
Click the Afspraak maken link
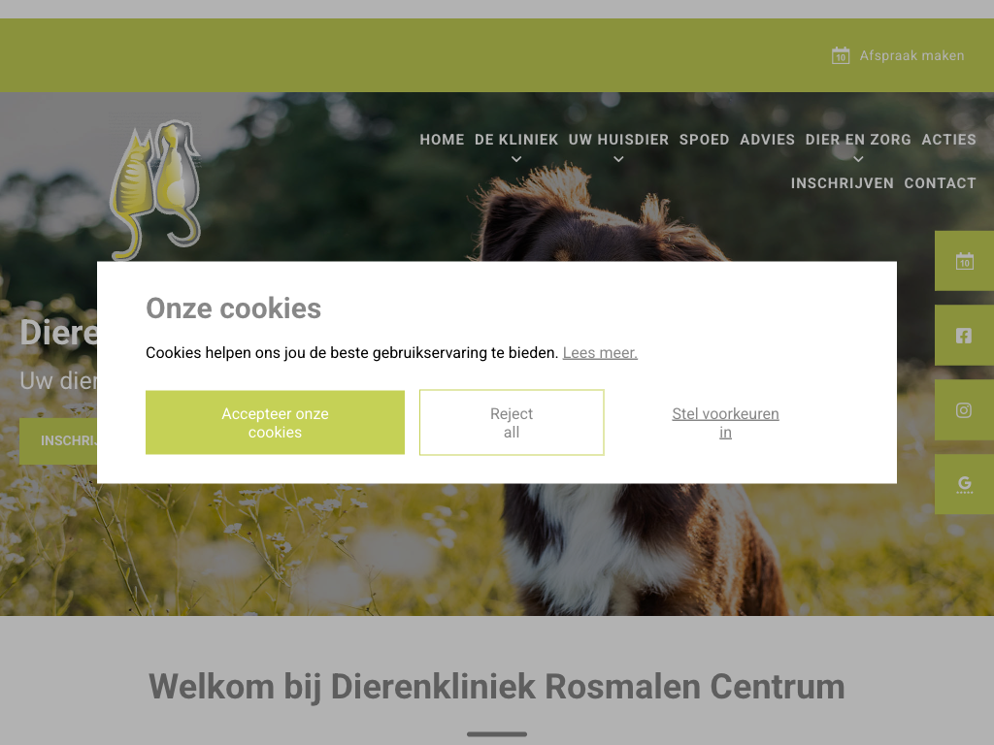pos(911,55)
